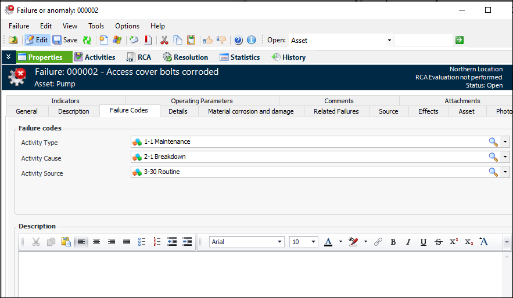Open the Tools menu
Viewport: 513px width, 298px height.
[x=96, y=26]
